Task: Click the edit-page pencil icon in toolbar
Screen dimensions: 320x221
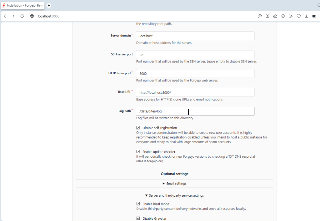Action: click(267, 16)
